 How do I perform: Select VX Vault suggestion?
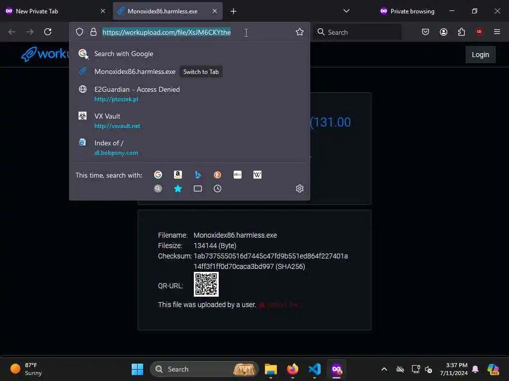tap(189, 121)
